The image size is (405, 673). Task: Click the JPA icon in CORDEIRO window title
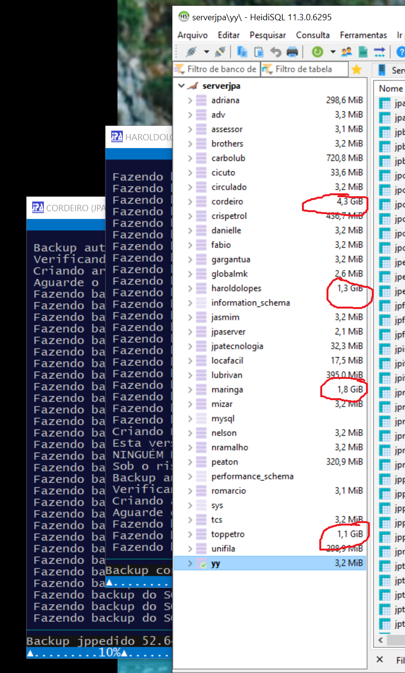coord(38,208)
